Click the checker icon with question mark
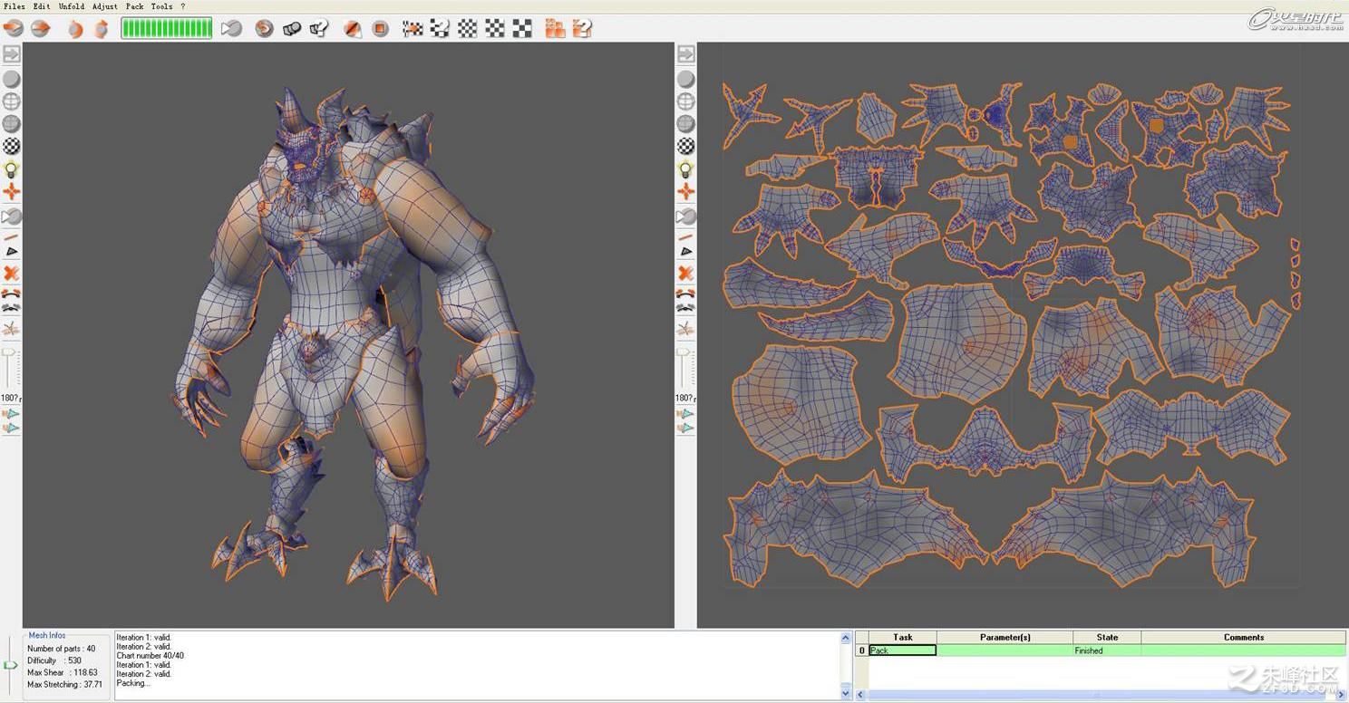Viewport: 1349px width, 703px height. click(440, 29)
